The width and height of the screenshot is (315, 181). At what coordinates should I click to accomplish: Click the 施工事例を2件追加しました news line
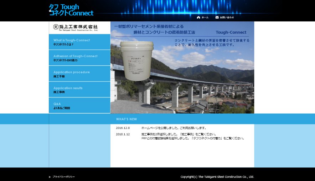tap(179, 134)
